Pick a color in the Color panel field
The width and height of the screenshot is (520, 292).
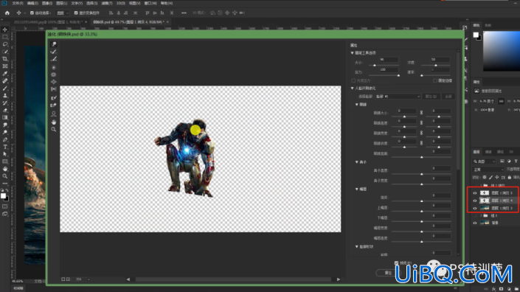point(501,51)
